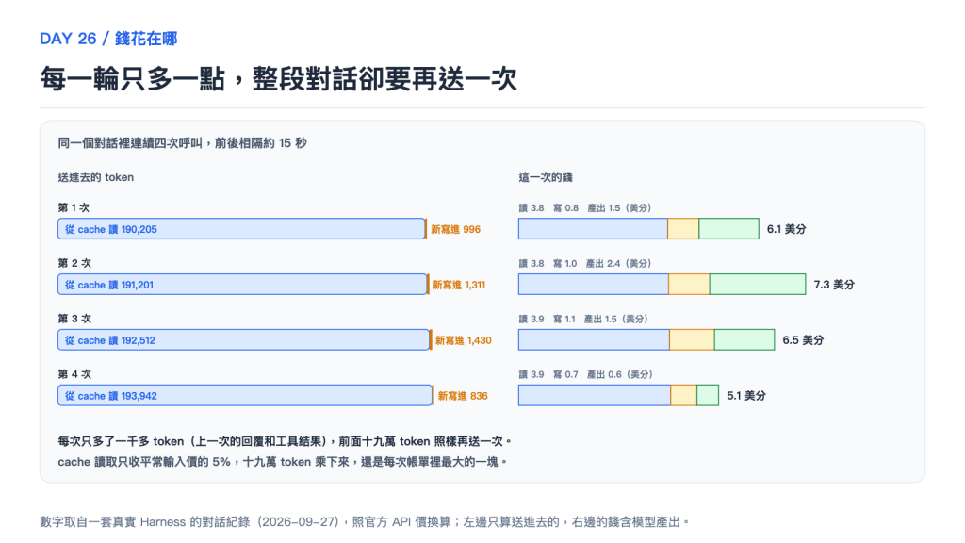
Task: Click the '新寫進 996' label
Action: (x=455, y=229)
